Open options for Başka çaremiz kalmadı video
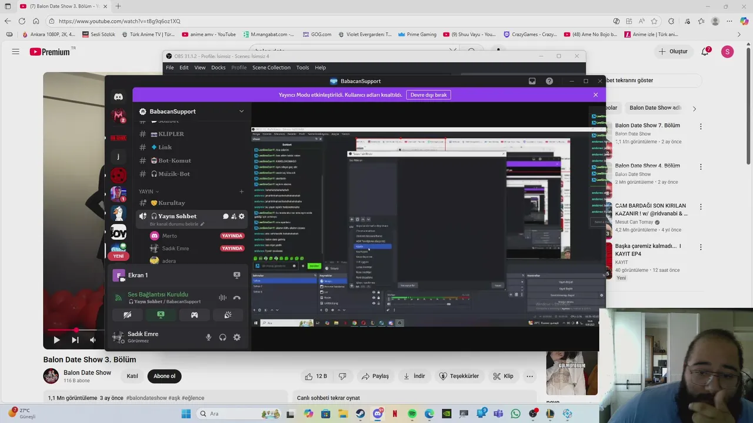Screen dimensions: 753x423 [x=701, y=247]
